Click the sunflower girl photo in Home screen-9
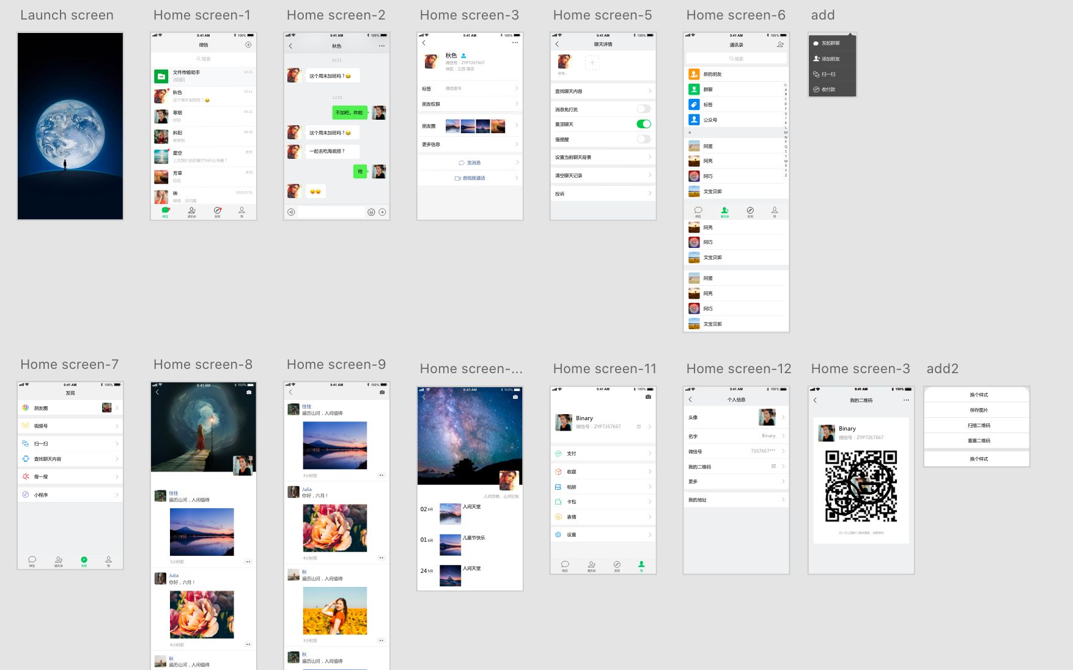Screen dimensions: 1073x670 [x=335, y=611]
